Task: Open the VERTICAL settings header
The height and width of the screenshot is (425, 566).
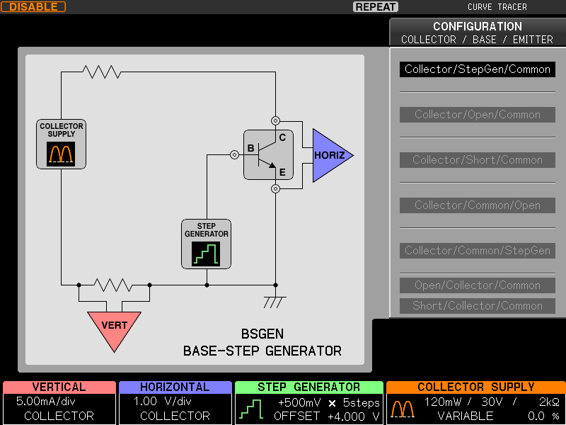Action: pos(59,387)
